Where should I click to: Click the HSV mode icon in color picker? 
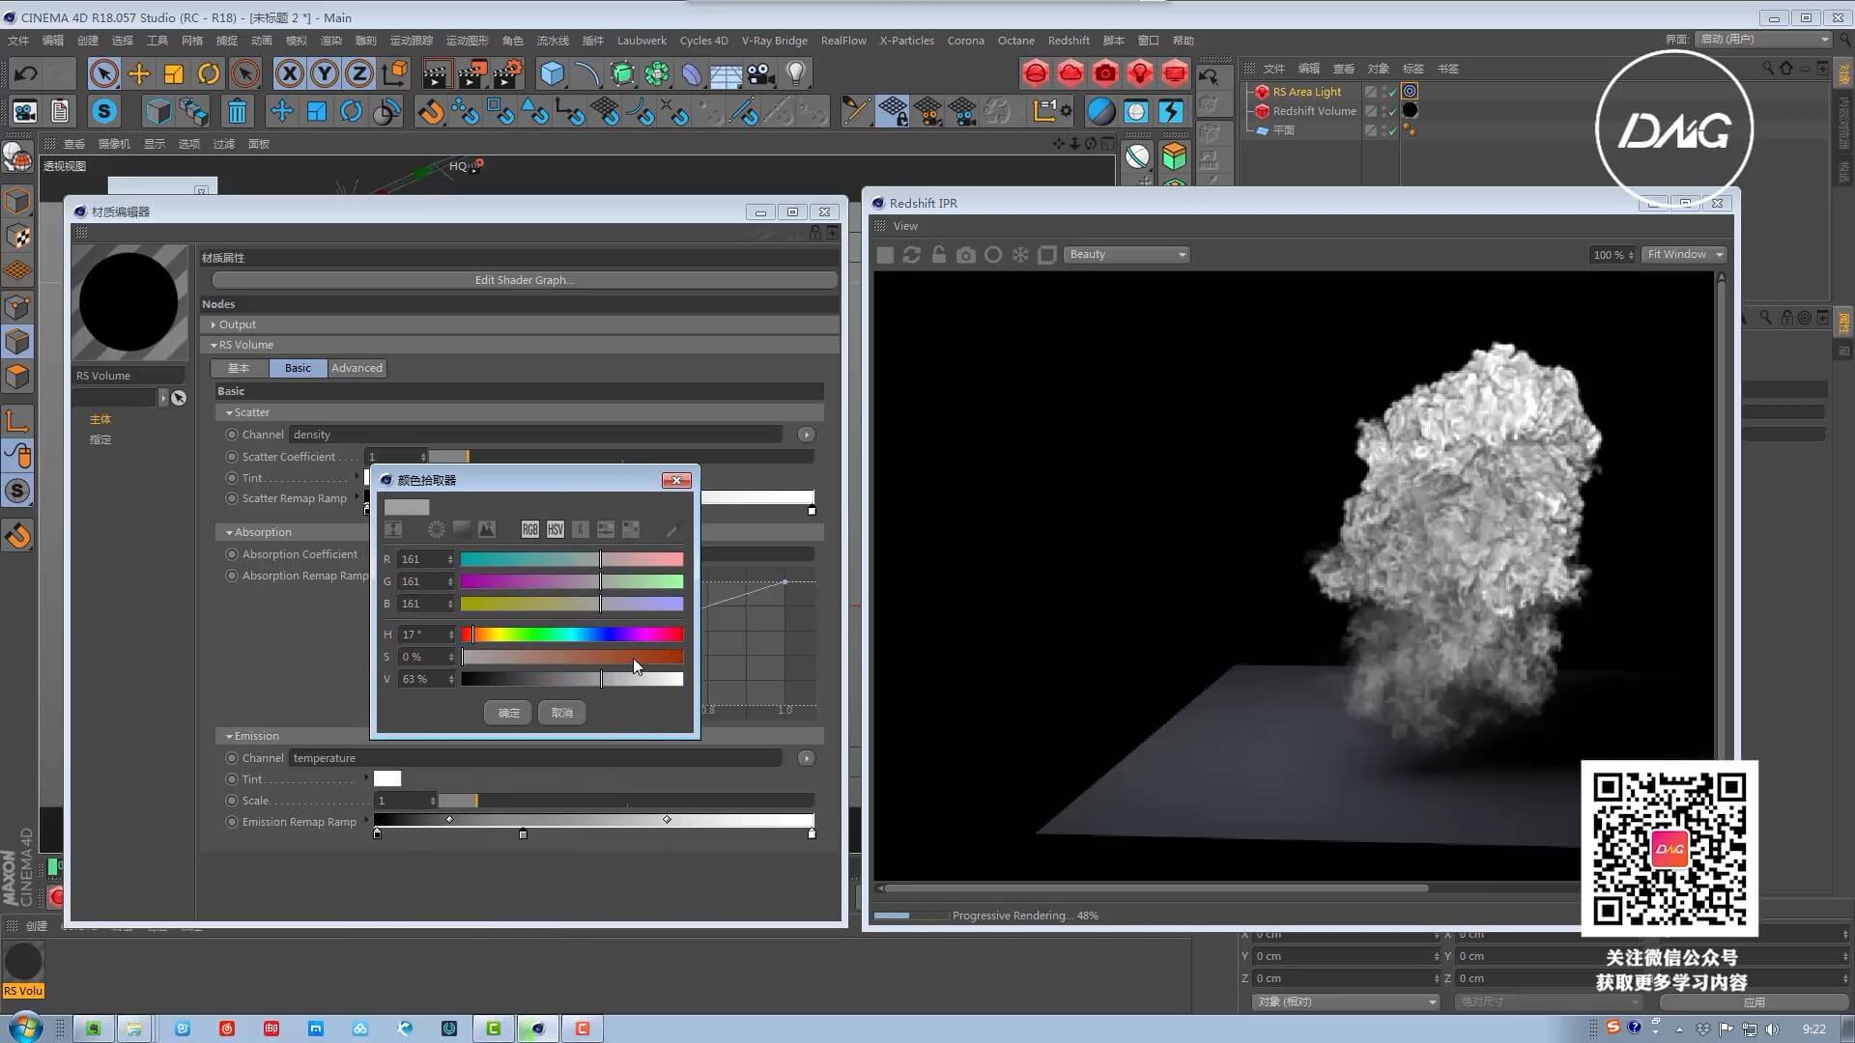(x=555, y=529)
